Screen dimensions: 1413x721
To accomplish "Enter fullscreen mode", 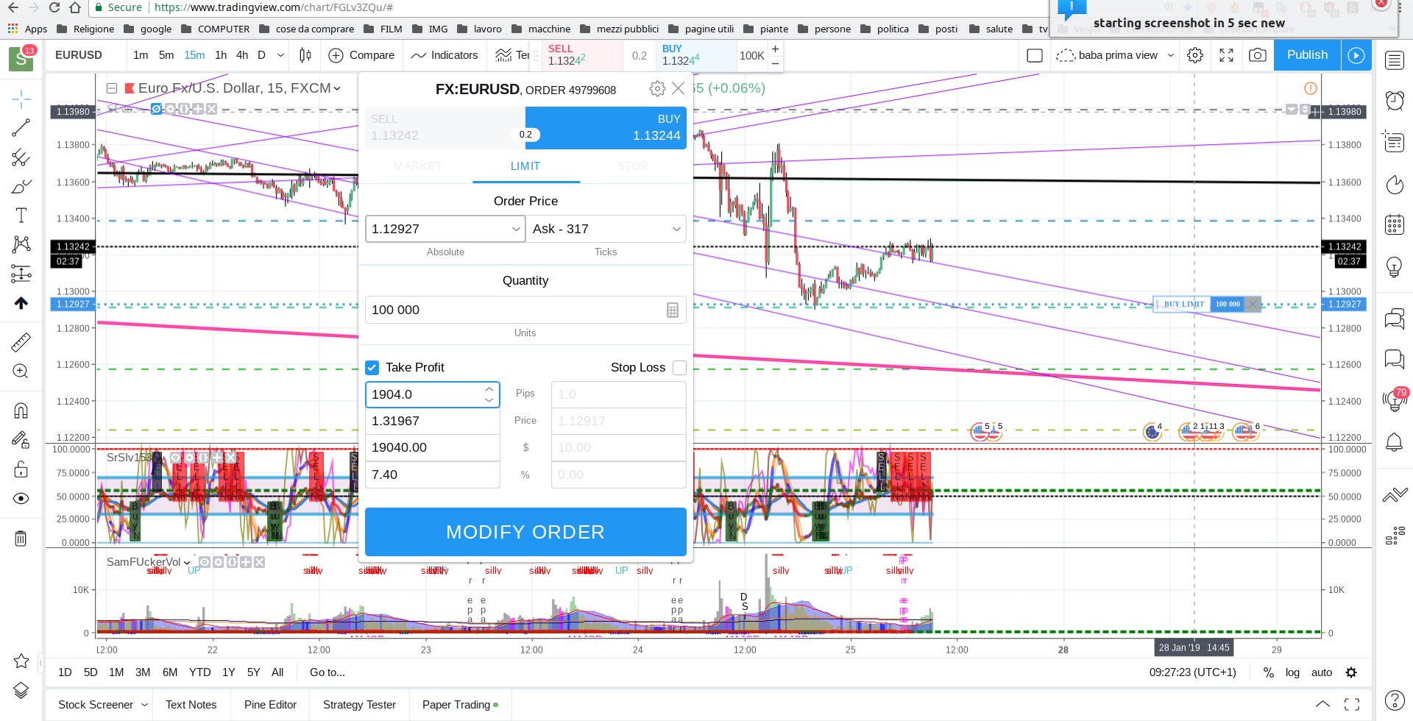I will pos(1226,55).
